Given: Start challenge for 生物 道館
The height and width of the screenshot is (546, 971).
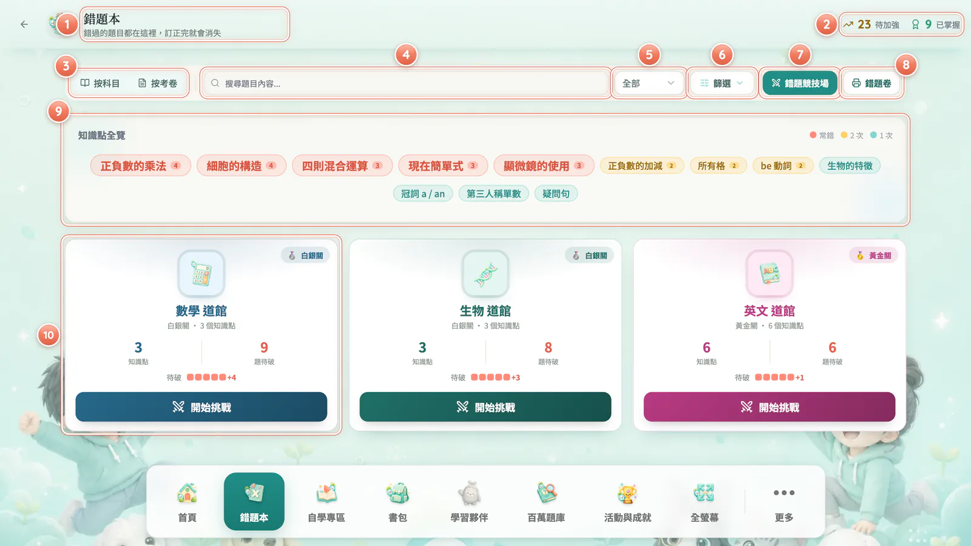Looking at the screenshot, I should click(486, 407).
